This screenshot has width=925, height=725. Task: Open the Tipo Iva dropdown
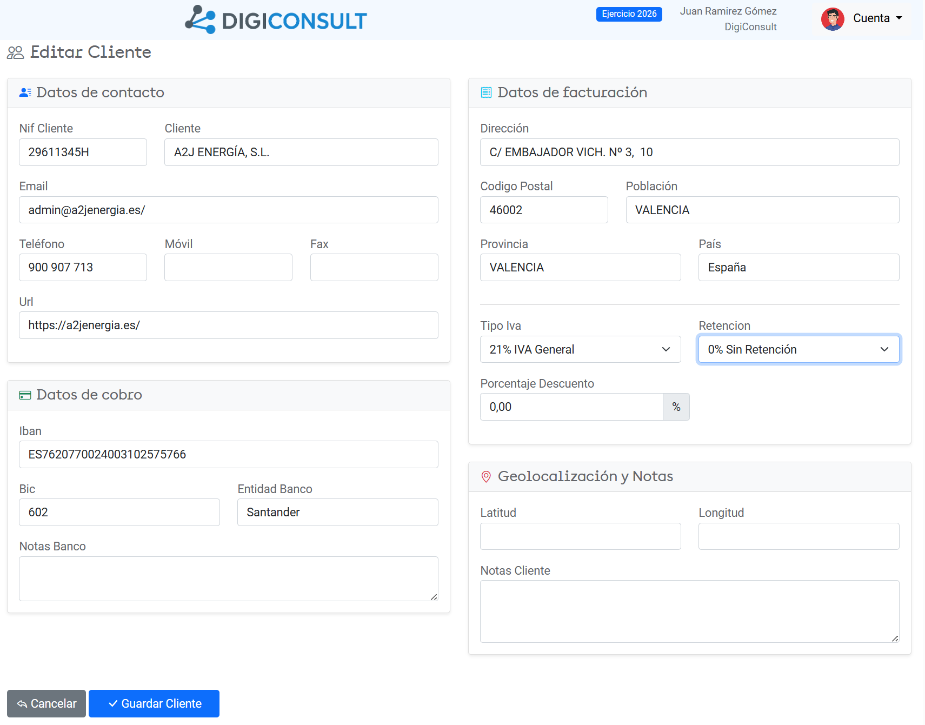581,349
